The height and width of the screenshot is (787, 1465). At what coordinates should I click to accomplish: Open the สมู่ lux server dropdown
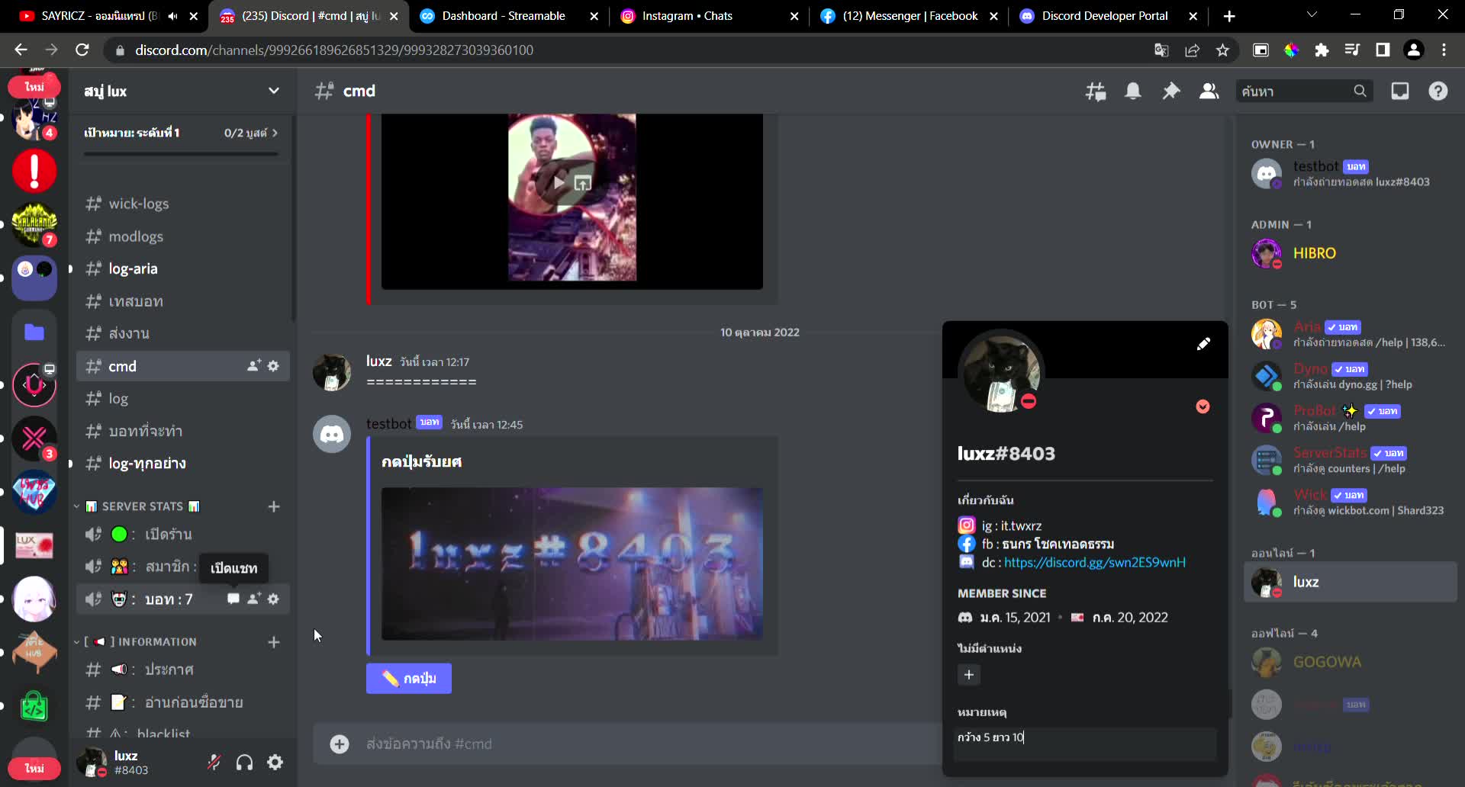(273, 90)
